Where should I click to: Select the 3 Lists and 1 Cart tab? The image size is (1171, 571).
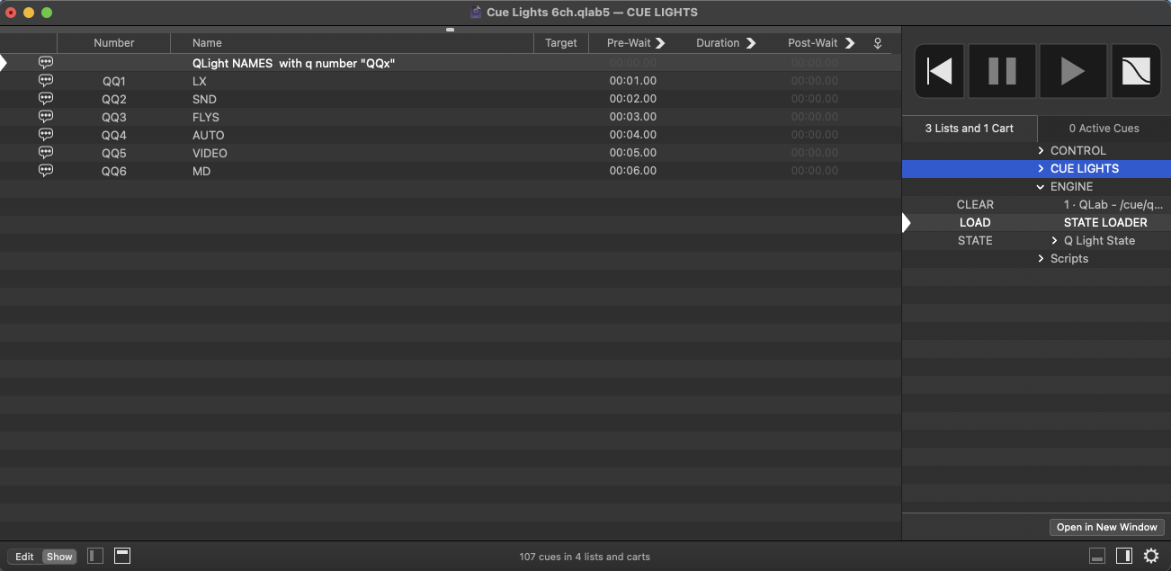click(x=969, y=129)
